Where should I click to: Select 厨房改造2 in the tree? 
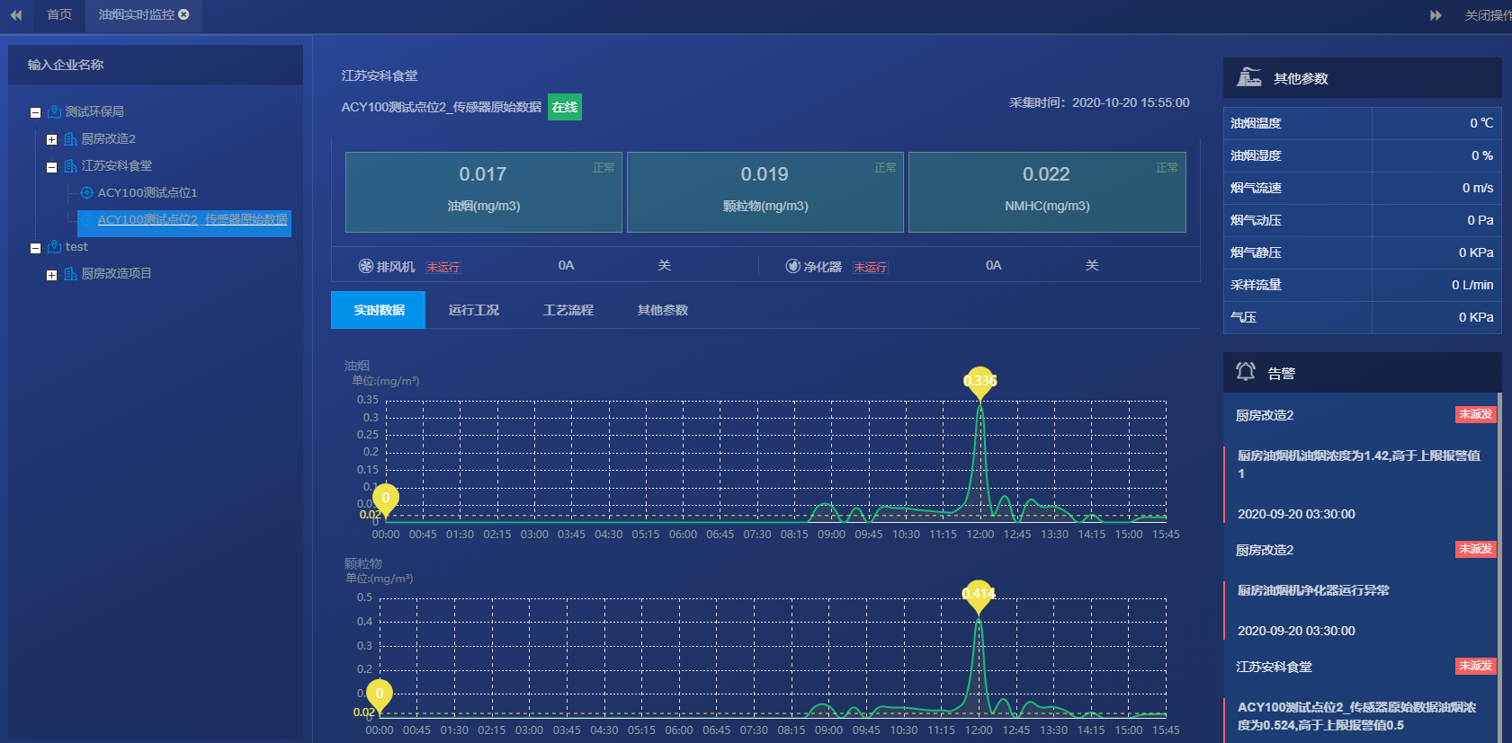pyautogui.click(x=108, y=138)
